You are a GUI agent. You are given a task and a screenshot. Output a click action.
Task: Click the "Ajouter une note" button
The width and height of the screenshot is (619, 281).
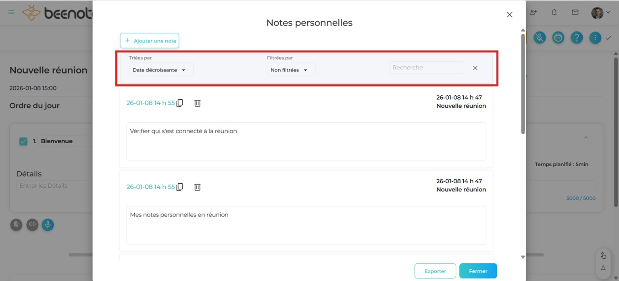149,41
